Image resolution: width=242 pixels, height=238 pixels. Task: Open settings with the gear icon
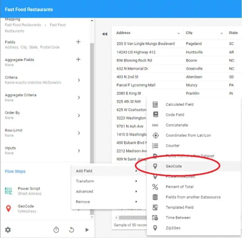coord(8,230)
